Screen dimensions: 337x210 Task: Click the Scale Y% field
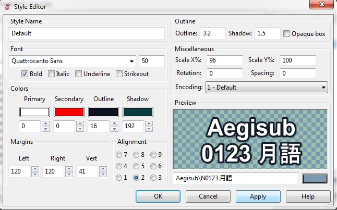pos(298,60)
